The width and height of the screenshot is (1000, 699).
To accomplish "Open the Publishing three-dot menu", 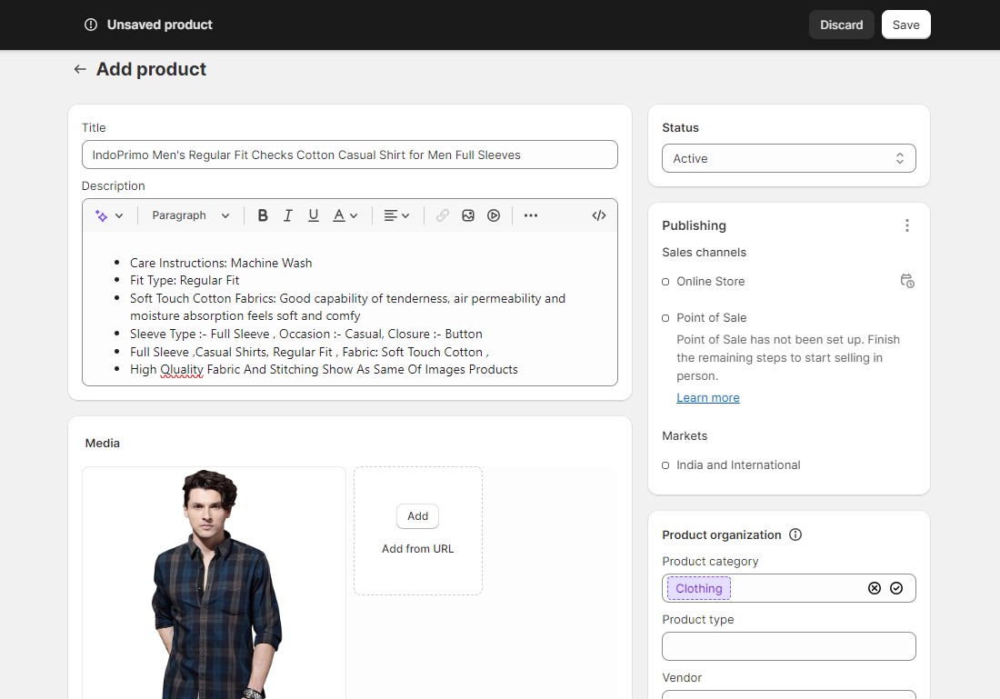I will click(x=907, y=225).
